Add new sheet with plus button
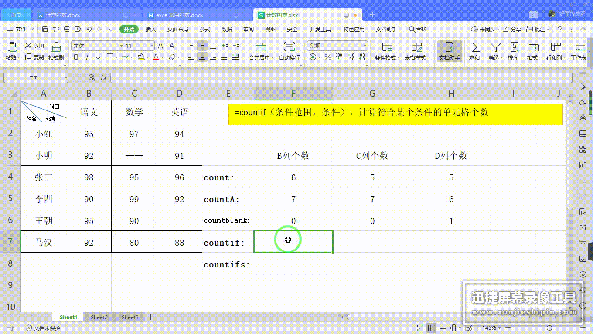593x334 pixels. point(150,317)
